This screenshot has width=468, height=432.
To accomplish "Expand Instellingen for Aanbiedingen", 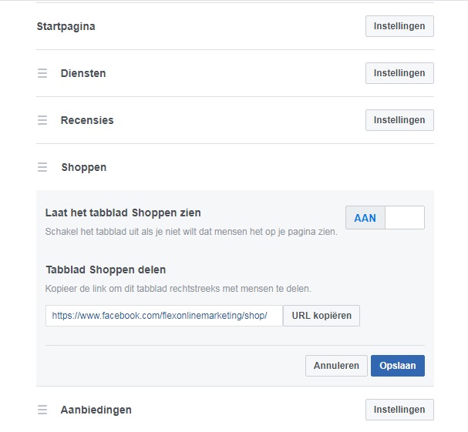I will 399,410.
